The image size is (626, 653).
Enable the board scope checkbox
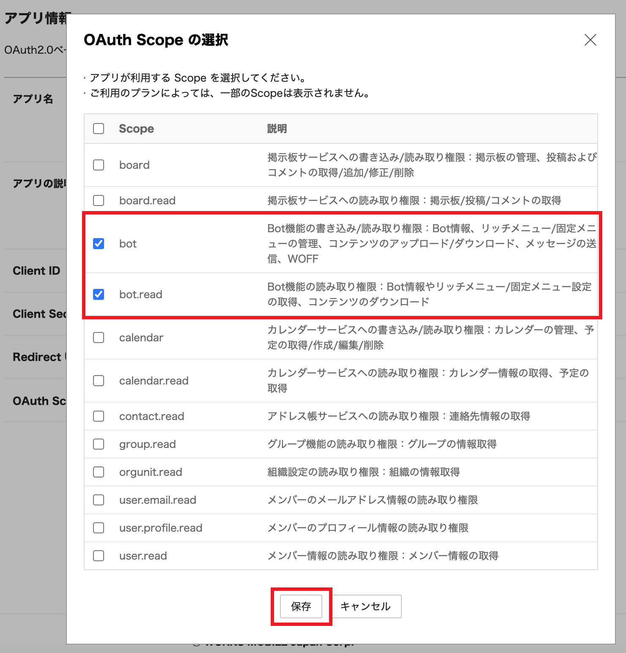[x=99, y=165]
